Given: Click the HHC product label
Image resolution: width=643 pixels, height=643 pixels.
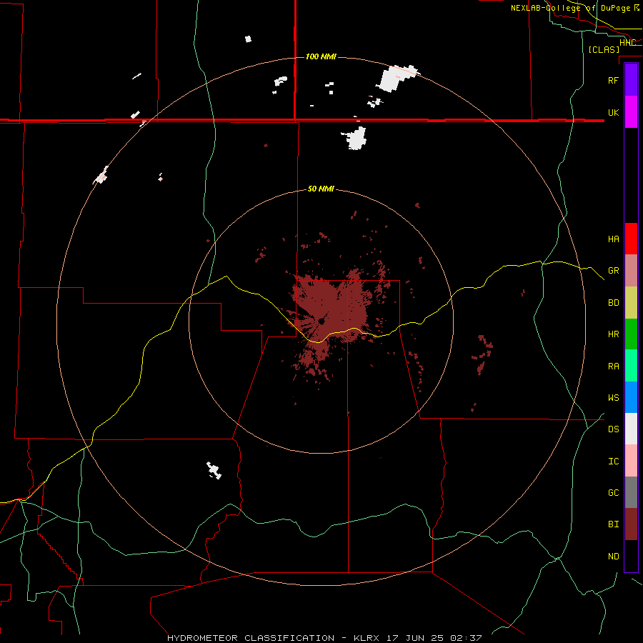Looking at the screenshot, I should click(627, 43).
